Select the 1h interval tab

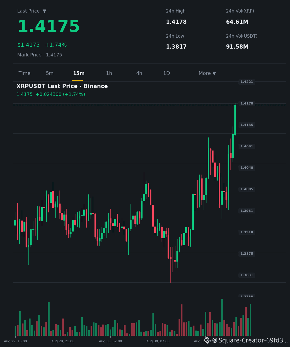[x=109, y=73]
